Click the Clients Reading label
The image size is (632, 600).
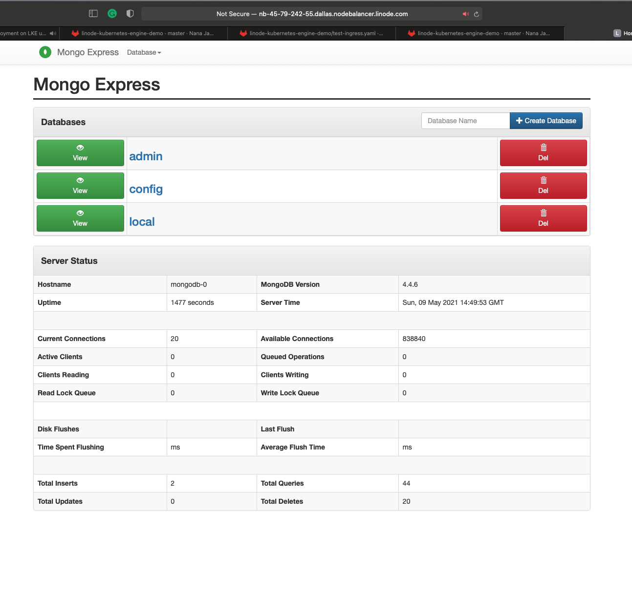63,375
